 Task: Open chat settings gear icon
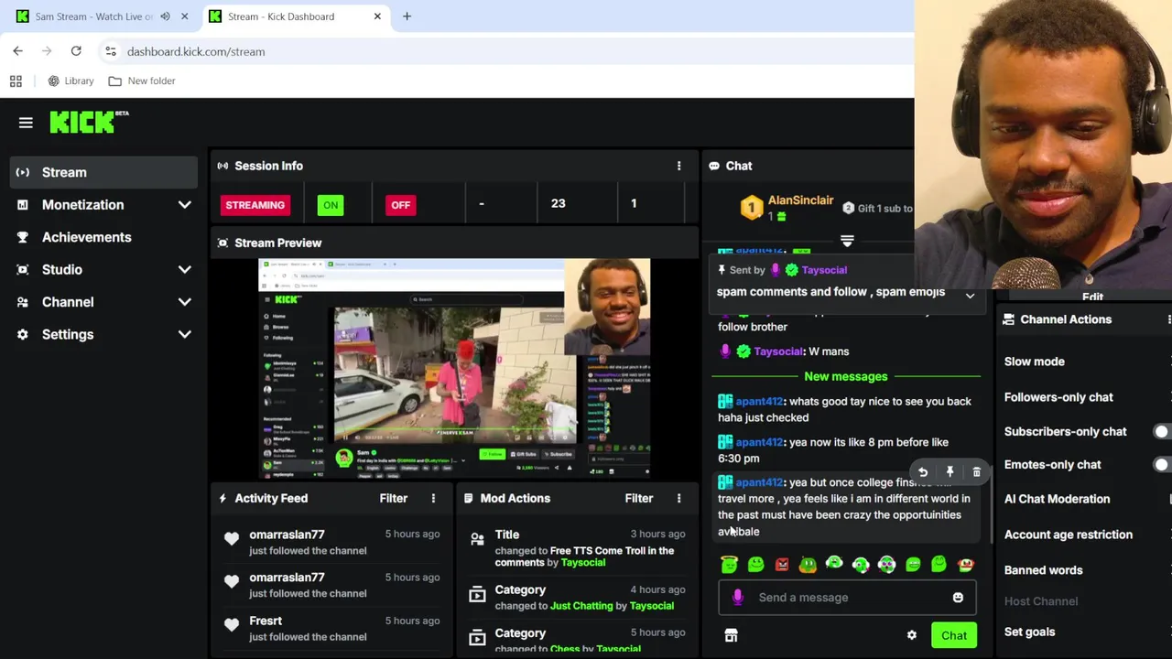click(x=911, y=635)
